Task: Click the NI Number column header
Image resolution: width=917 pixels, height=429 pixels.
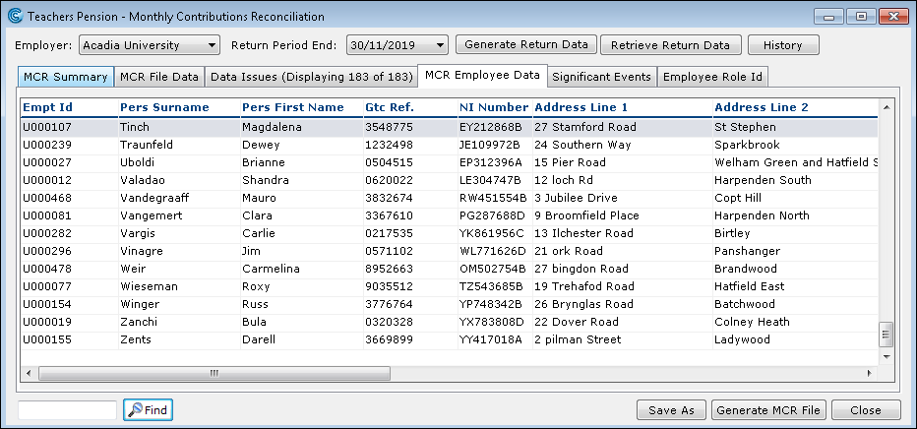Action: (494, 107)
